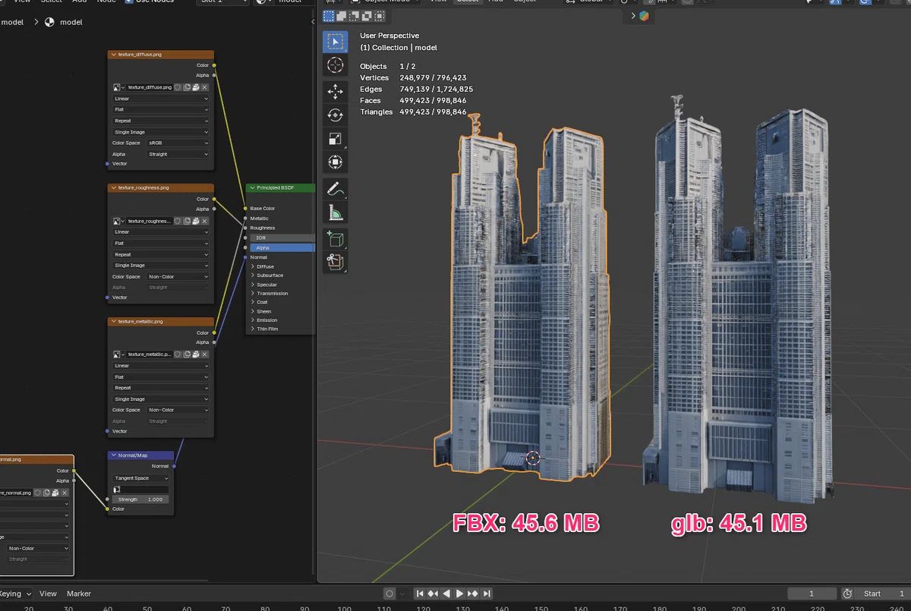Open the timeline View menu
This screenshot has width=911, height=611.
48,594
